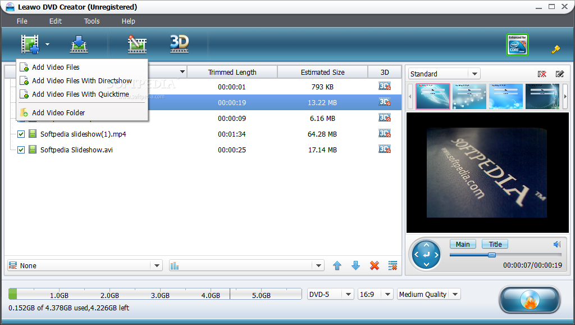
Task: Select the first pink-bordered menu template thumbnail
Action: coord(433,96)
